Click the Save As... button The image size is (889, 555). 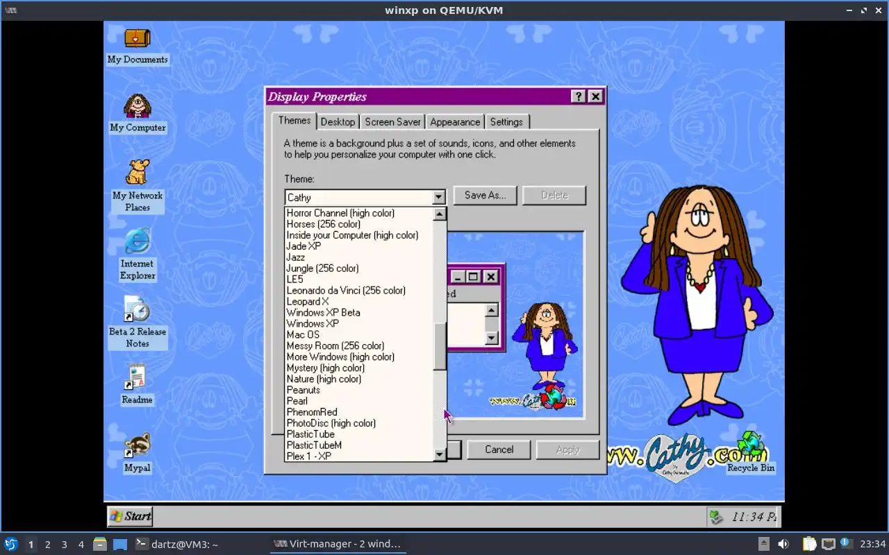485,195
